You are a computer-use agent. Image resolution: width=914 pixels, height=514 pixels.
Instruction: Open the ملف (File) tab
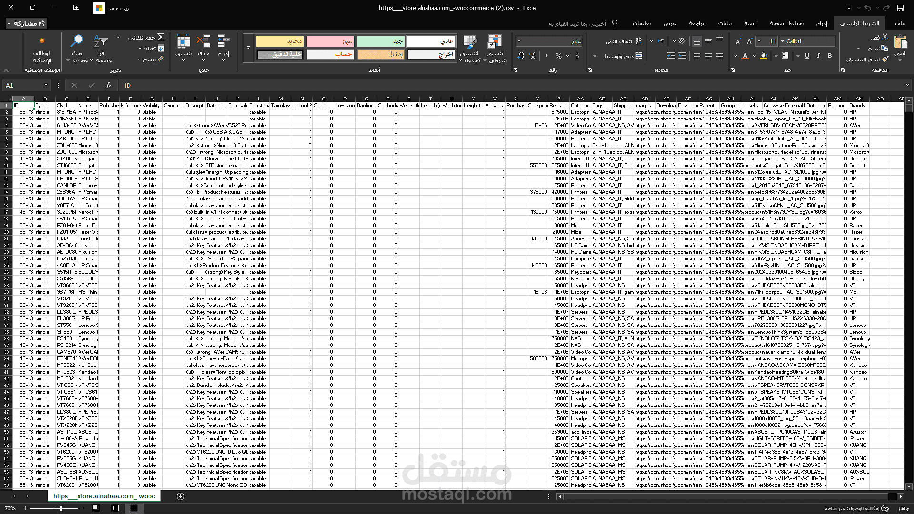900,23
